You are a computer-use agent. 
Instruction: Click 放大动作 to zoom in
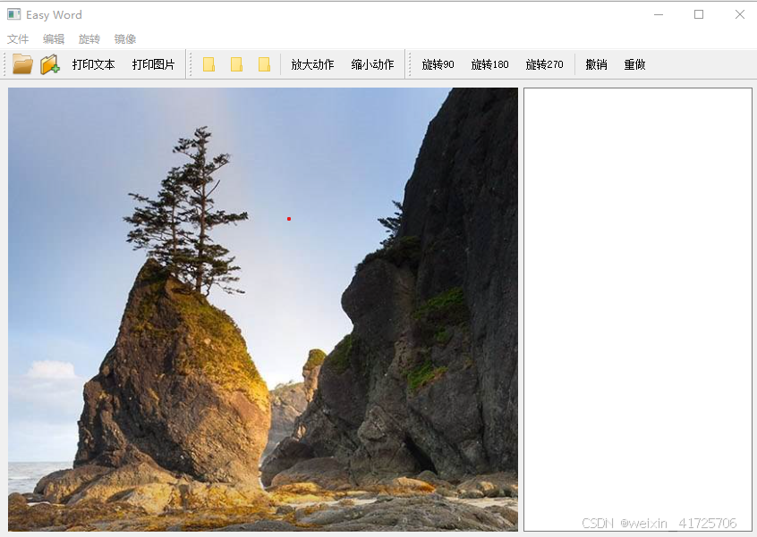[x=312, y=64]
